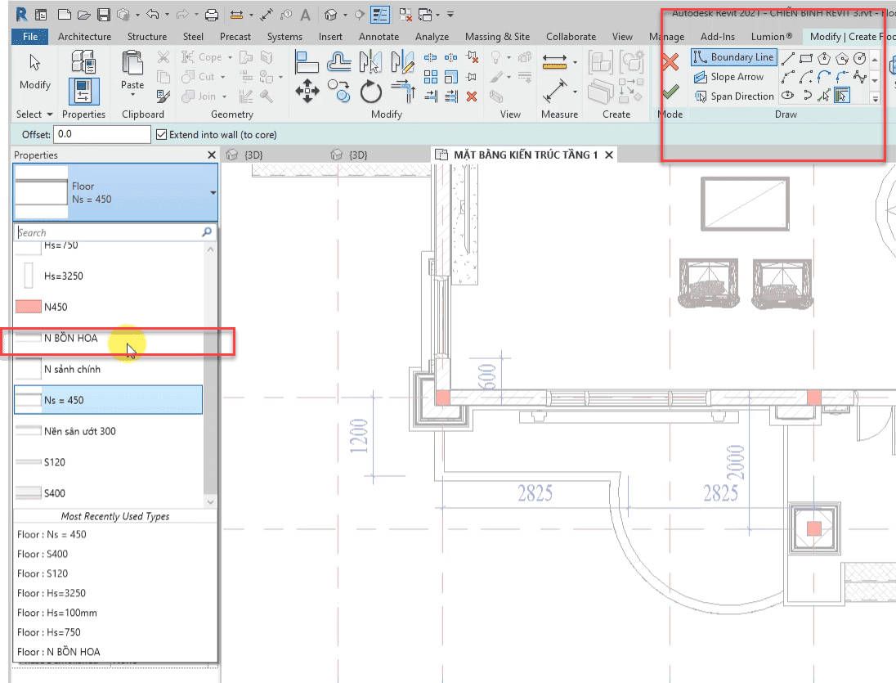Image resolution: width=896 pixels, height=683 pixels.
Task: Pick recent type Floor : Hs=100mm
Action: [57, 613]
